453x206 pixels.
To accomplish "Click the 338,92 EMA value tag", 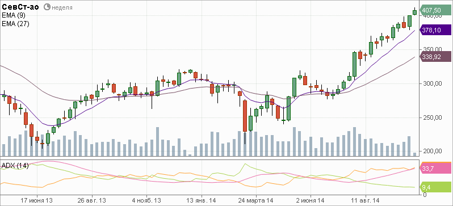I will pyautogui.click(x=435, y=57).
